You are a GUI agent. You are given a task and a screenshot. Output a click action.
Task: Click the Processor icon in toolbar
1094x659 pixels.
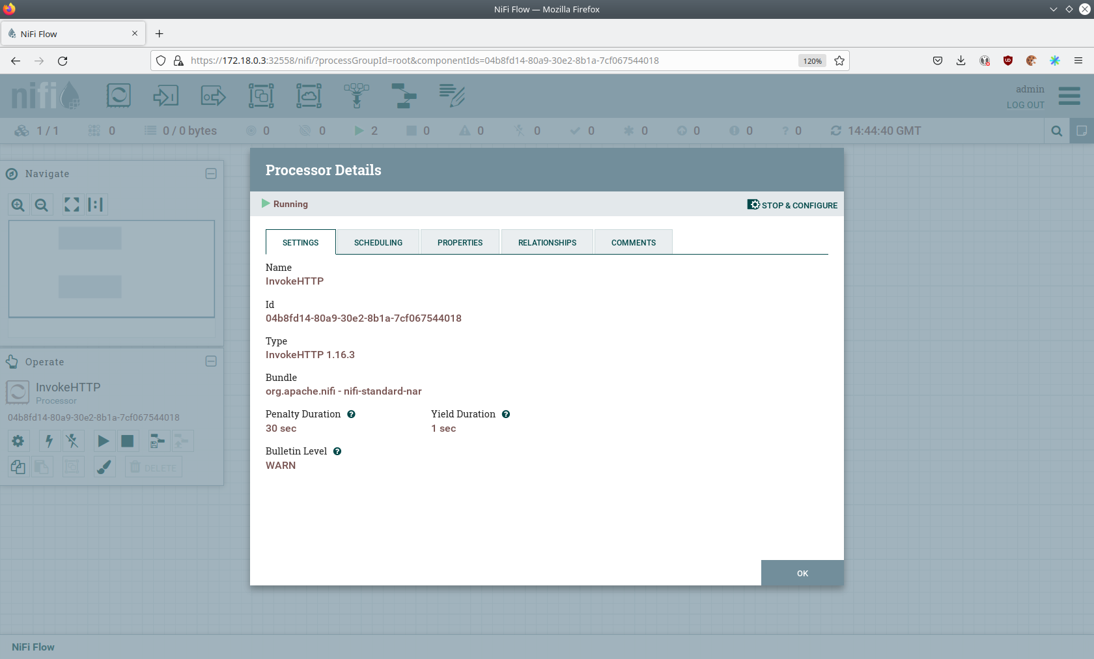click(119, 96)
